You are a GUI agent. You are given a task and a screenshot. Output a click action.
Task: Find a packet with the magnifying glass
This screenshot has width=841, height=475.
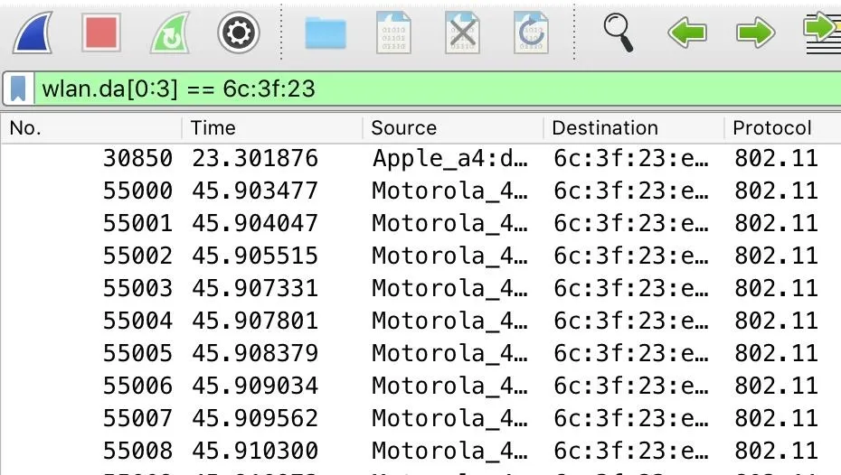[618, 33]
